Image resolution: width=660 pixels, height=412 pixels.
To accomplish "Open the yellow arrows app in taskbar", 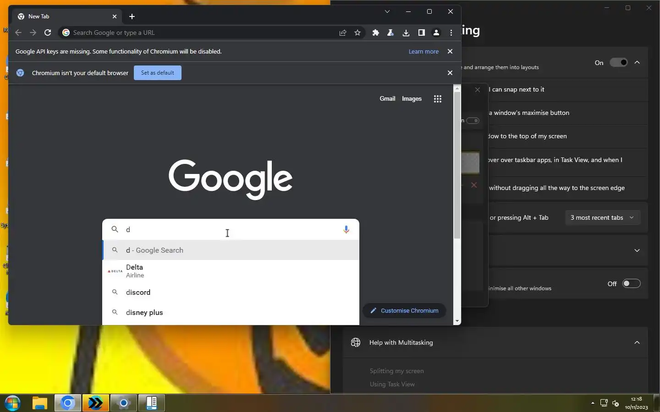I will (x=96, y=403).
